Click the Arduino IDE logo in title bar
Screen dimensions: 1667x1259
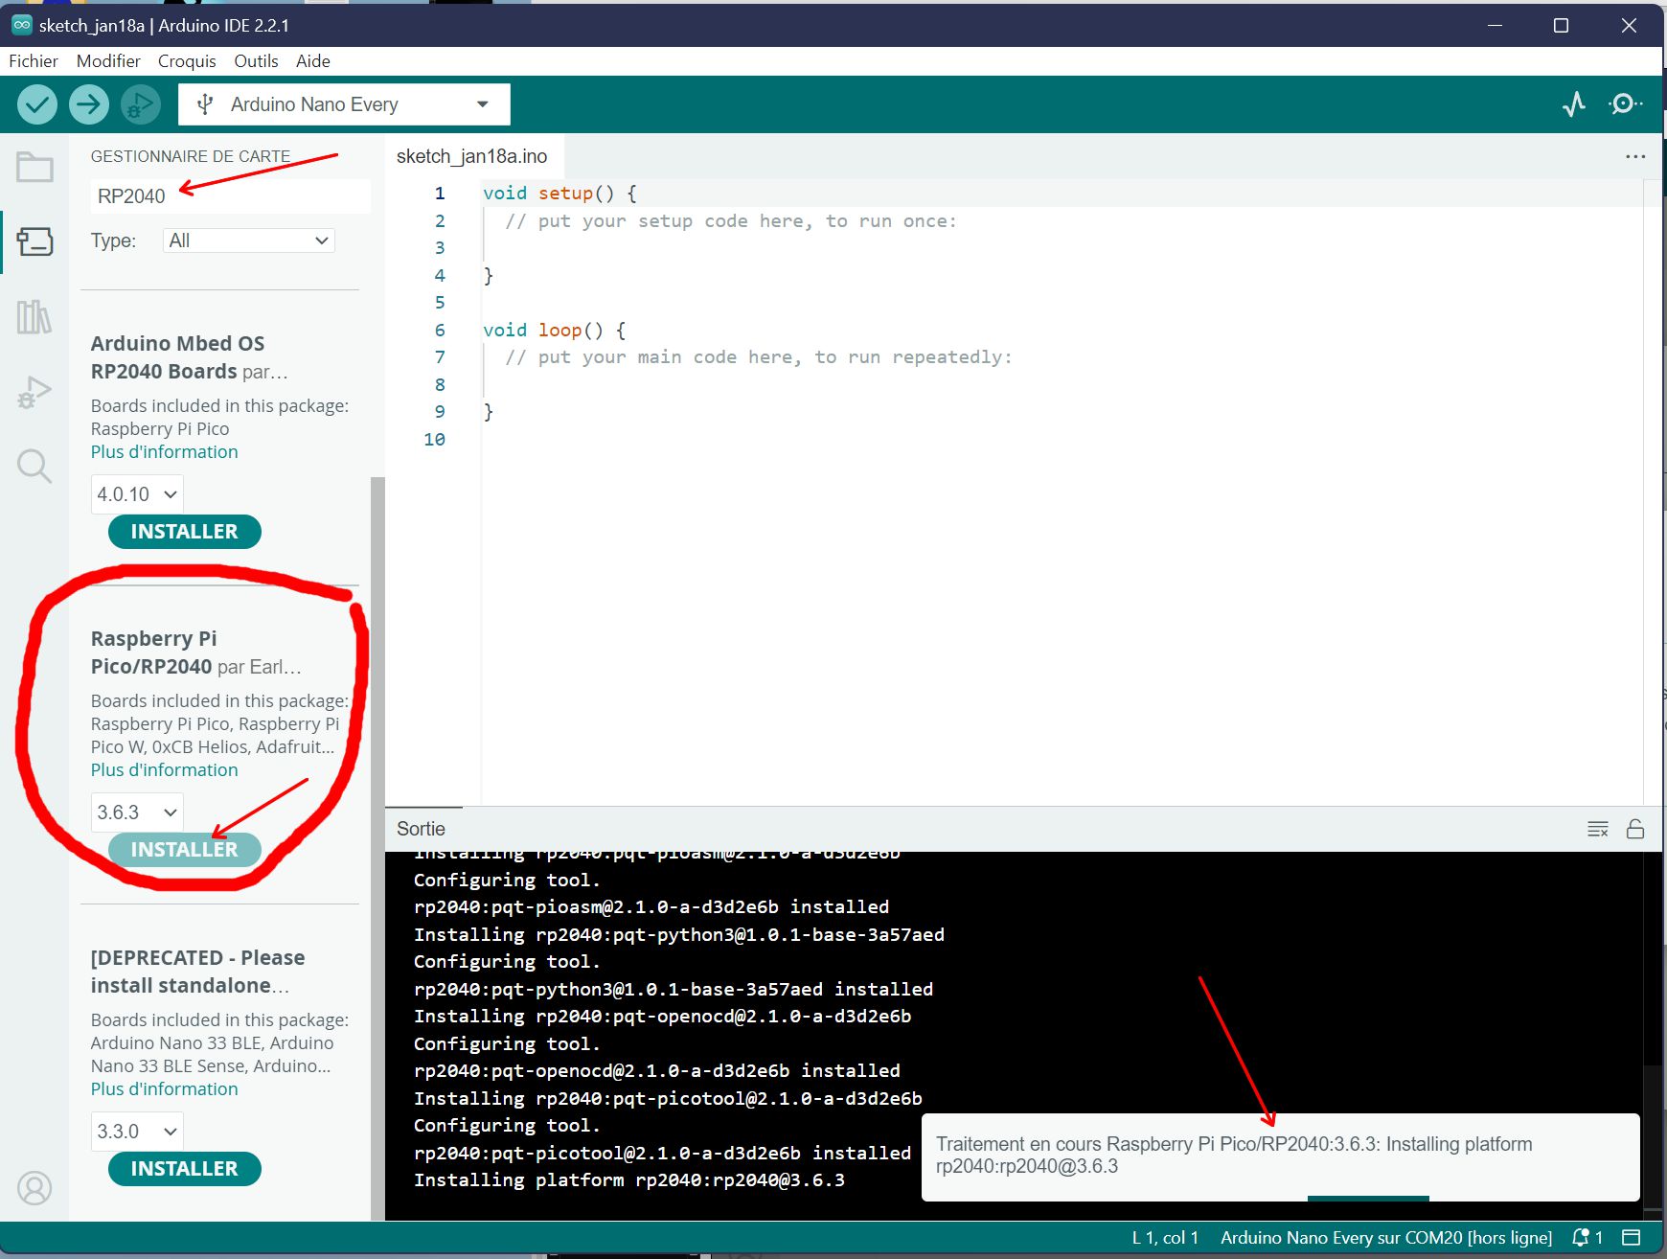click(x=21, y=25)
